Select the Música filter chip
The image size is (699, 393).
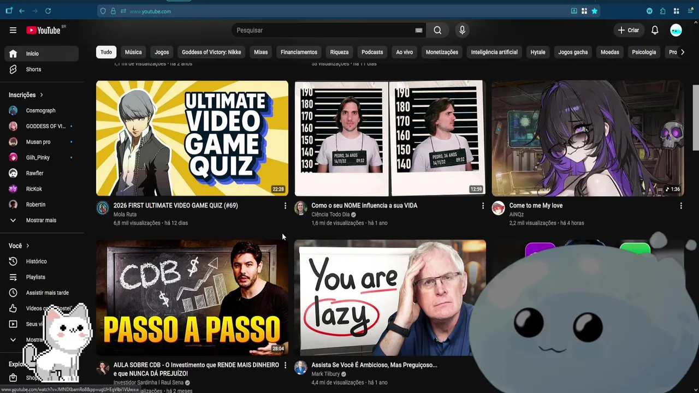point(133,52)
